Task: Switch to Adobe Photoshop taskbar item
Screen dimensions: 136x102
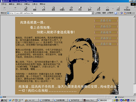Action: point(90,100)
